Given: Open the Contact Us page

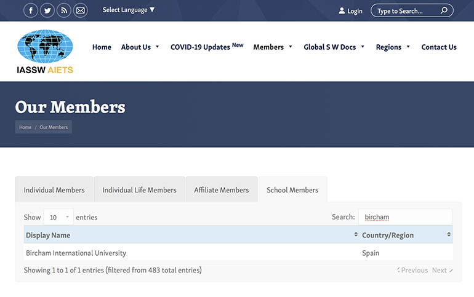Looking at the screenshot, I should click(x=439, y=47).
